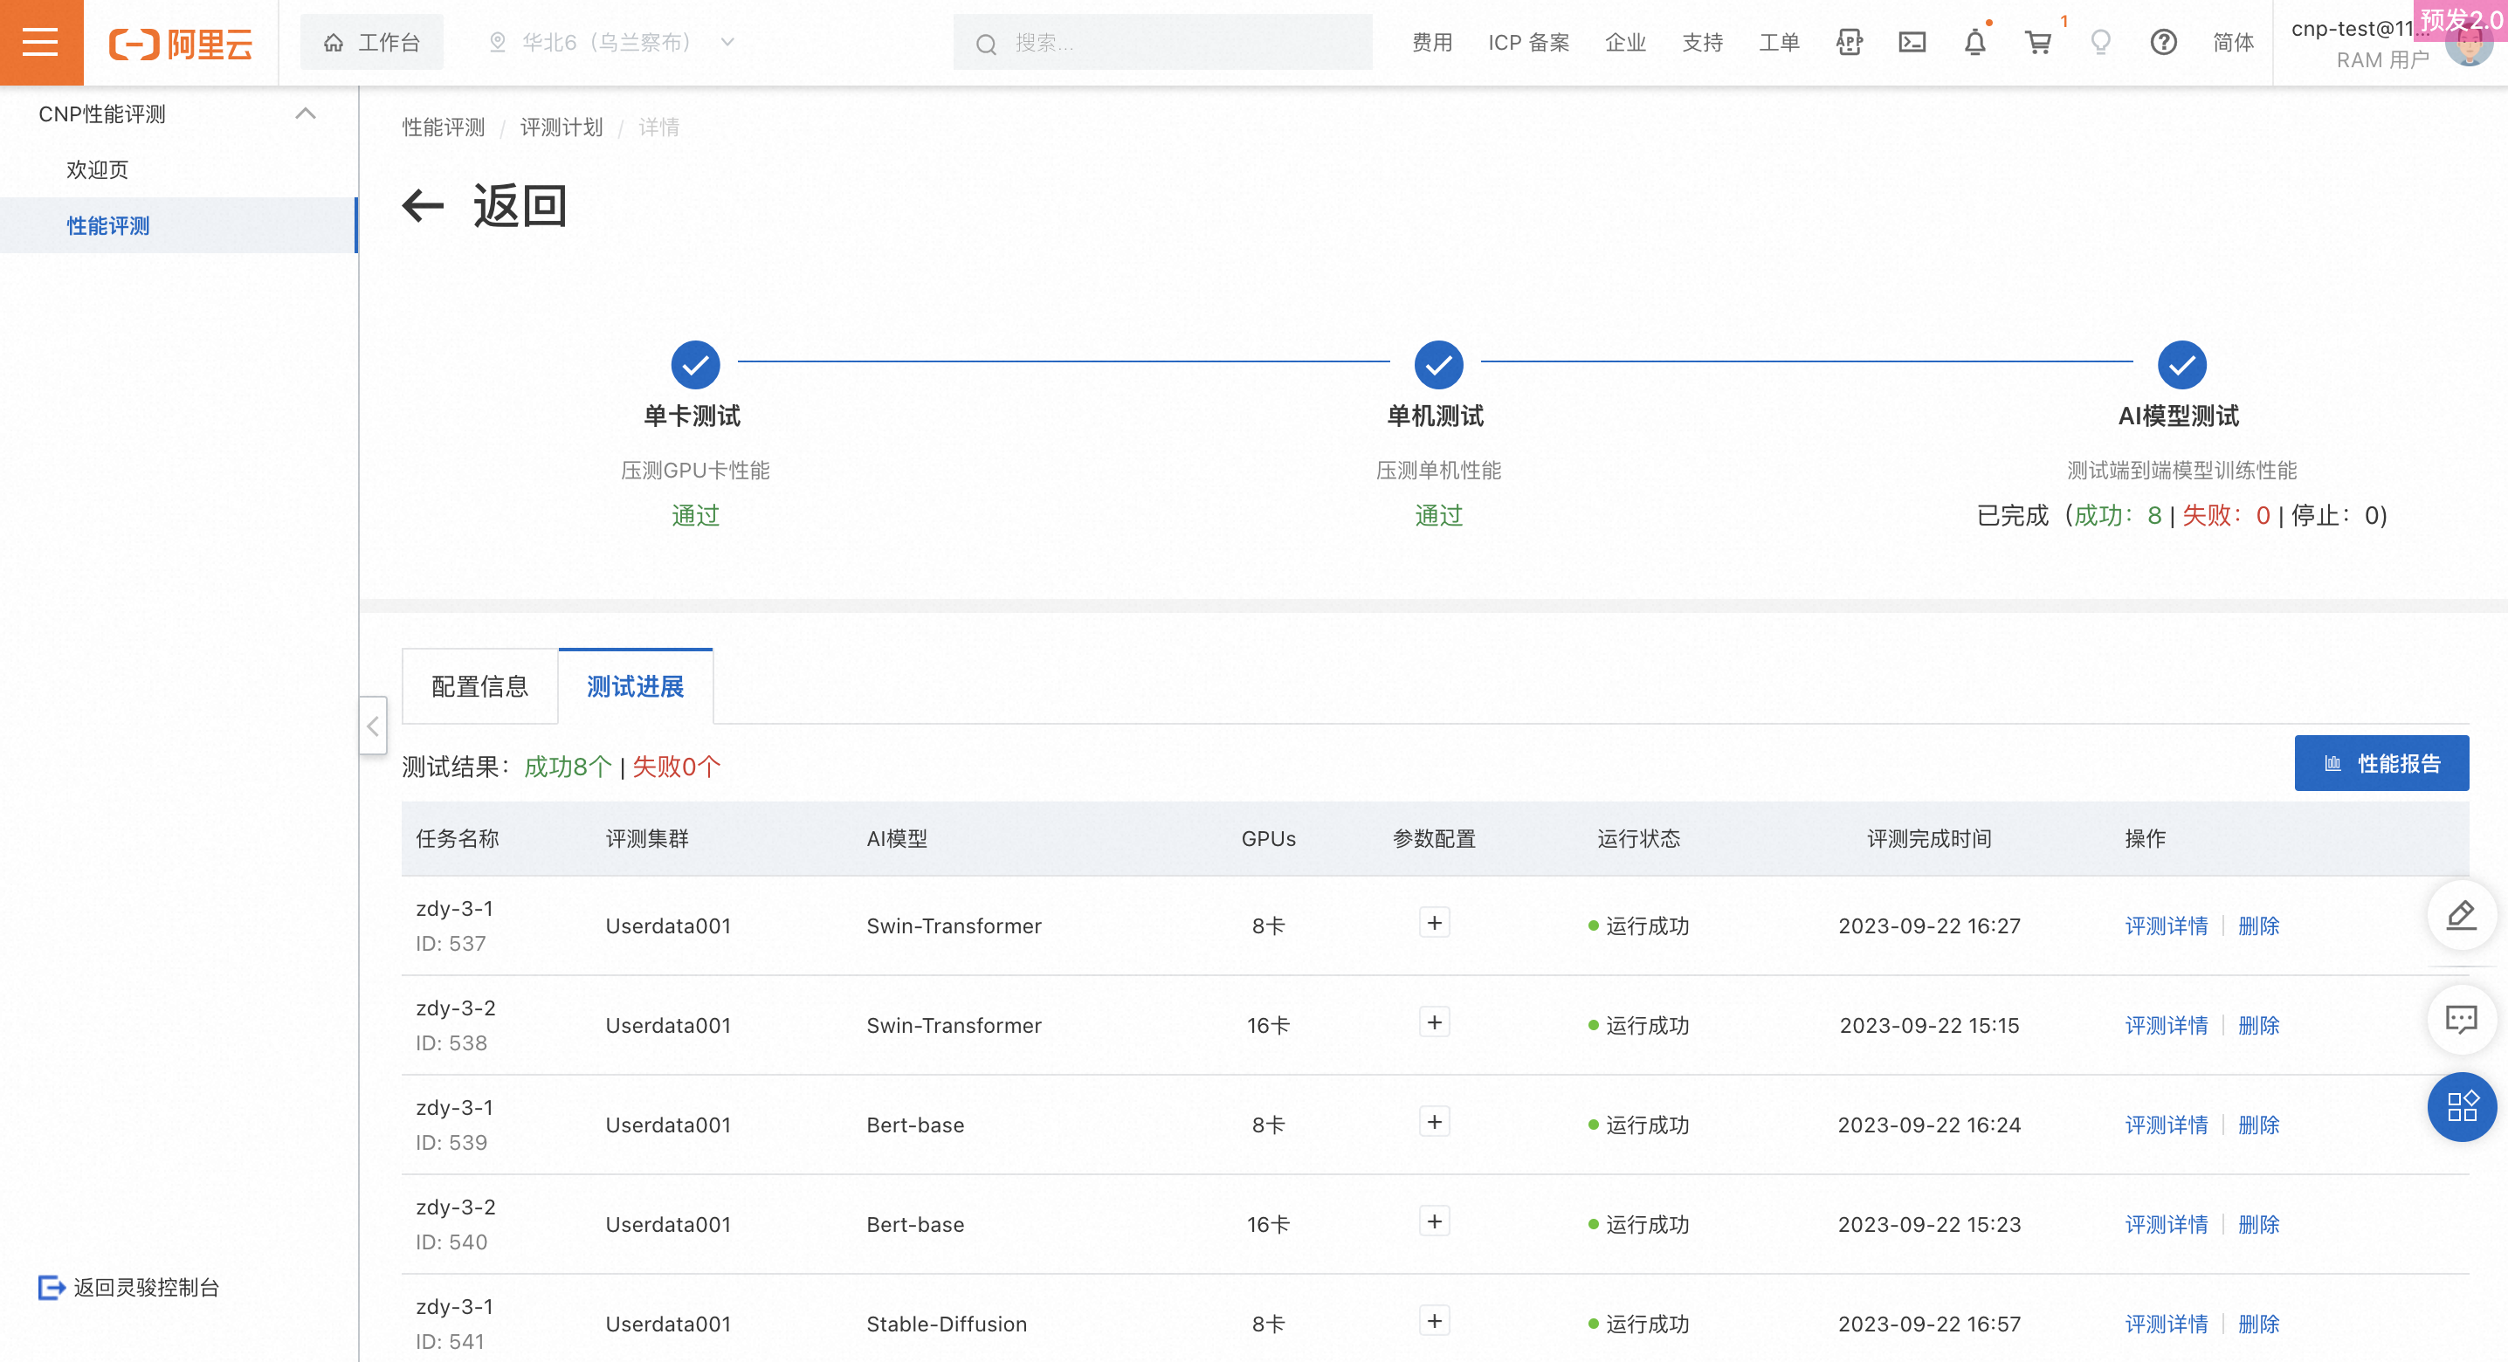2508x1362 pixels.
Task: Switch to the 配置信息 tab
Action: [479, 686]
